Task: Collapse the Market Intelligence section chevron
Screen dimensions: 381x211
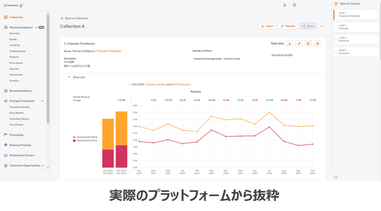Action: [x=36, y=27]
